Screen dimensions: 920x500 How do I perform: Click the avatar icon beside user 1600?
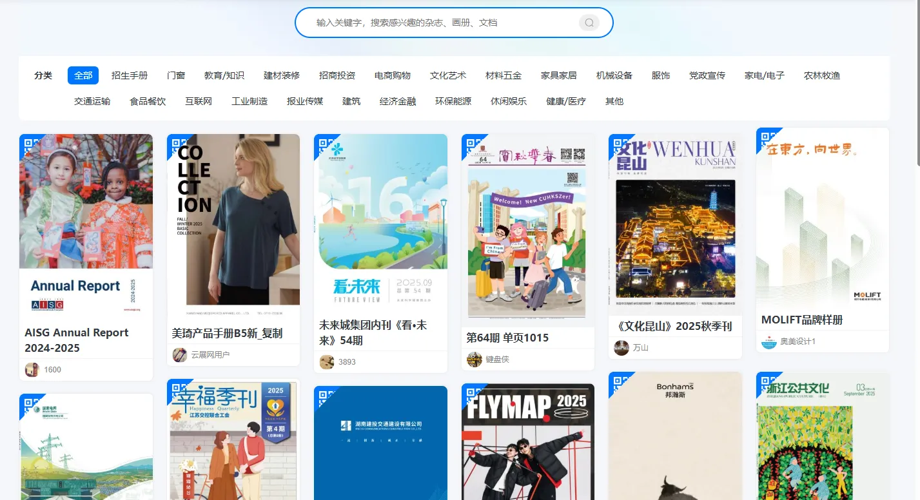[32, 370]
